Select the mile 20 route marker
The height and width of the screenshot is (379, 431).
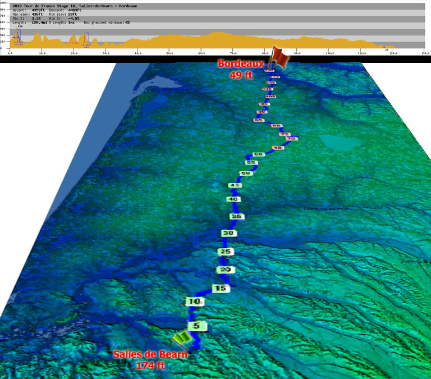(x=226, y=270)
